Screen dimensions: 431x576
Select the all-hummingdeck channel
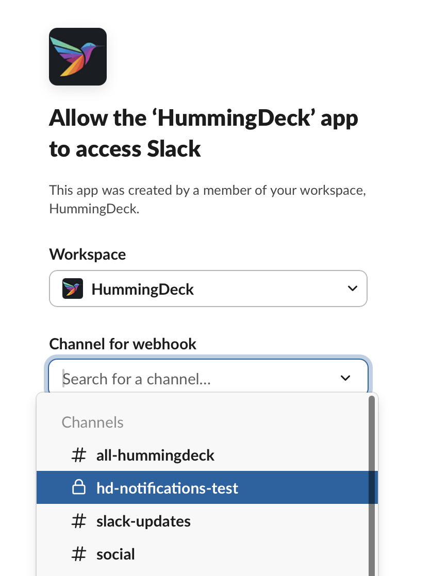tap(155, 455)
